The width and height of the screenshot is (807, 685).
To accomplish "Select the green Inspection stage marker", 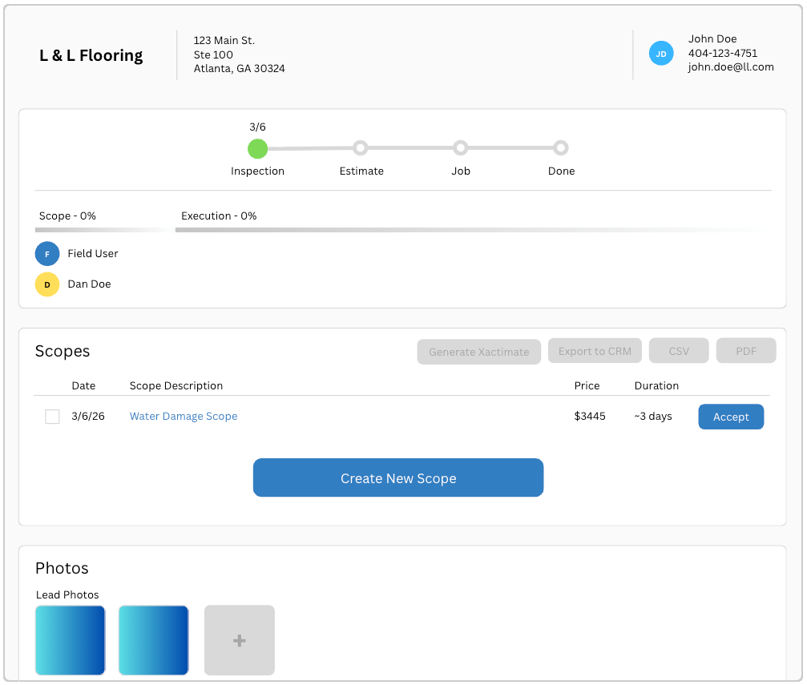I will [257, 148].
